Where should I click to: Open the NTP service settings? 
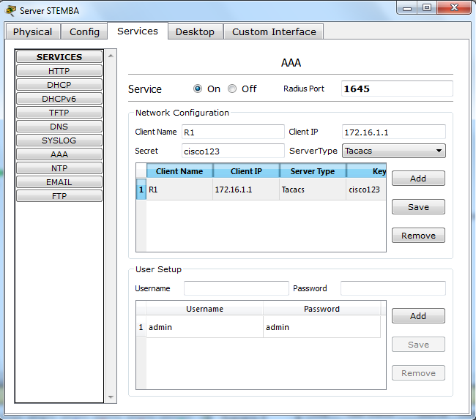(59, 168)
